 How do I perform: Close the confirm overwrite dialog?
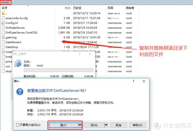pyautogui.click(x=144, y=81)
